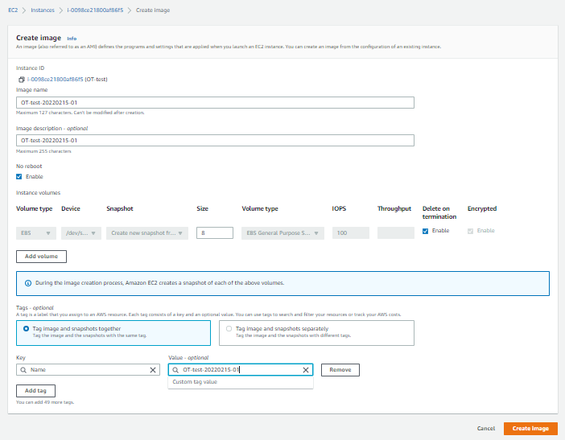Toggle Delete on termination Enable checkbox
The height and width of the screenshot is (440, 565).
click(x=425, y=231)
